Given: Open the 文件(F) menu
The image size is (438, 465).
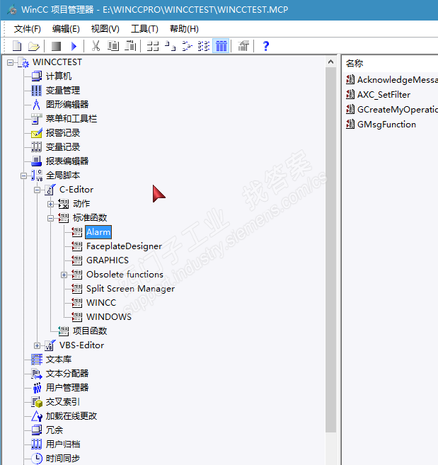Looking at the screenshot, I should [28, 29].
